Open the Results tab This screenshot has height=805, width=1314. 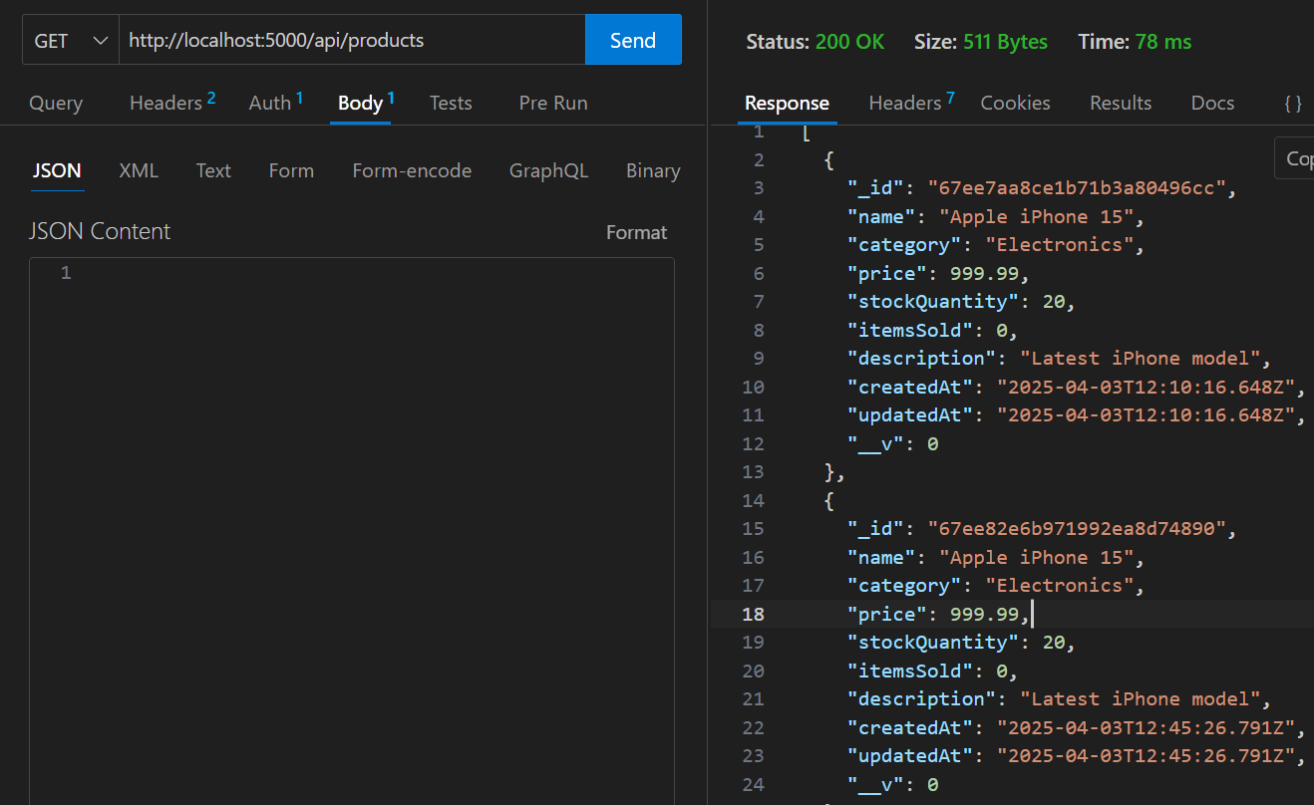coord(1121,103)
